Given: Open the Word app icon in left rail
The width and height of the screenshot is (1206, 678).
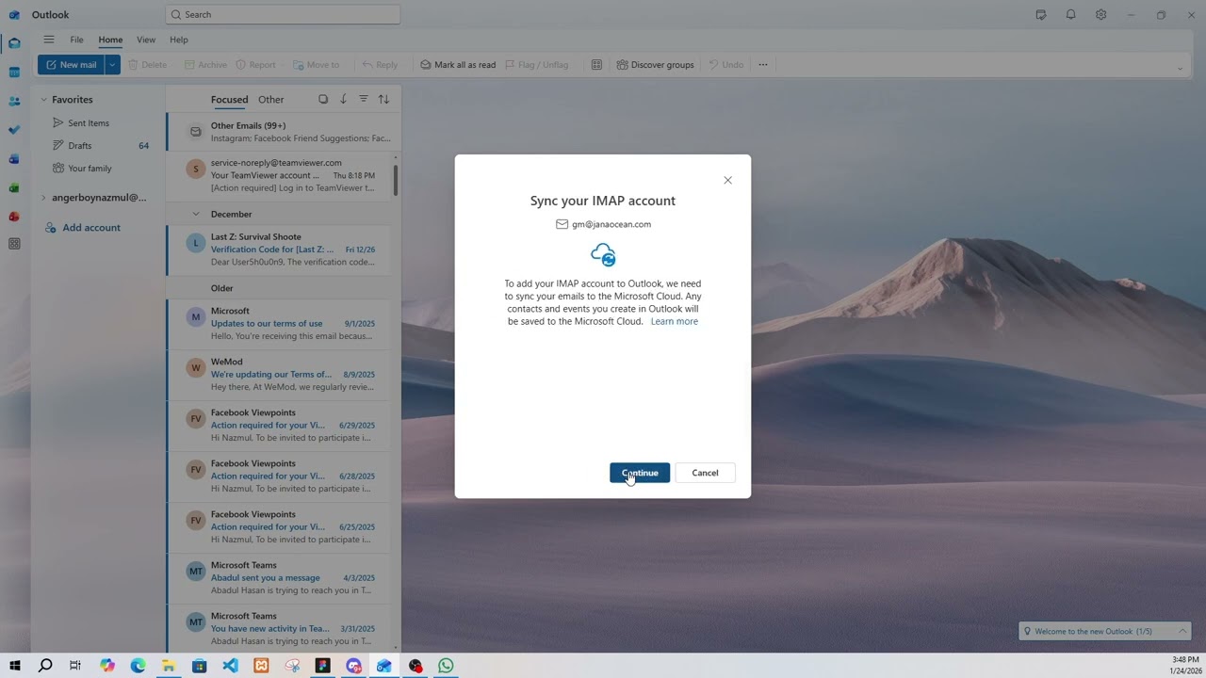Looking at the screenshot, I should (x=14, y=159).
